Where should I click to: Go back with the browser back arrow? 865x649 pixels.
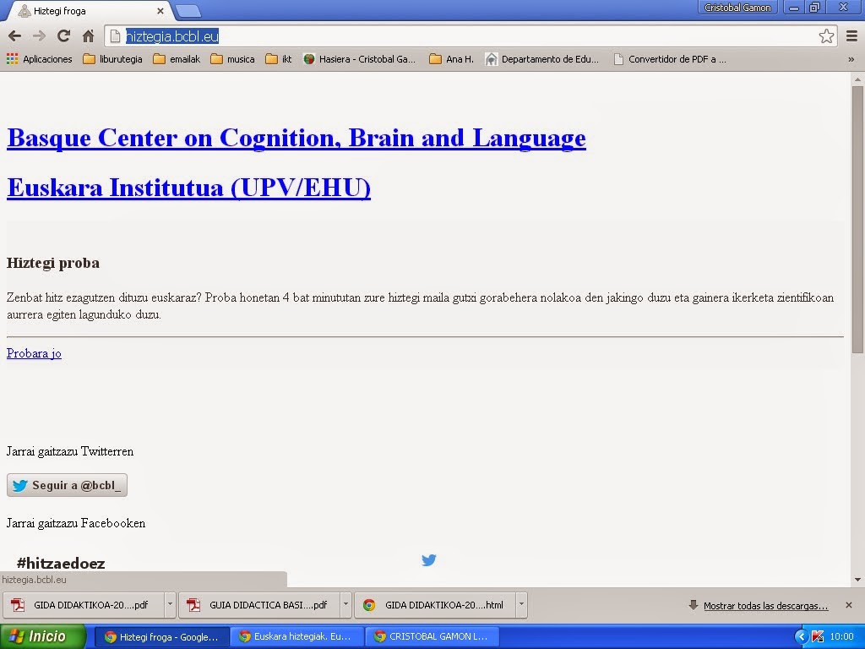click(15, 36)
